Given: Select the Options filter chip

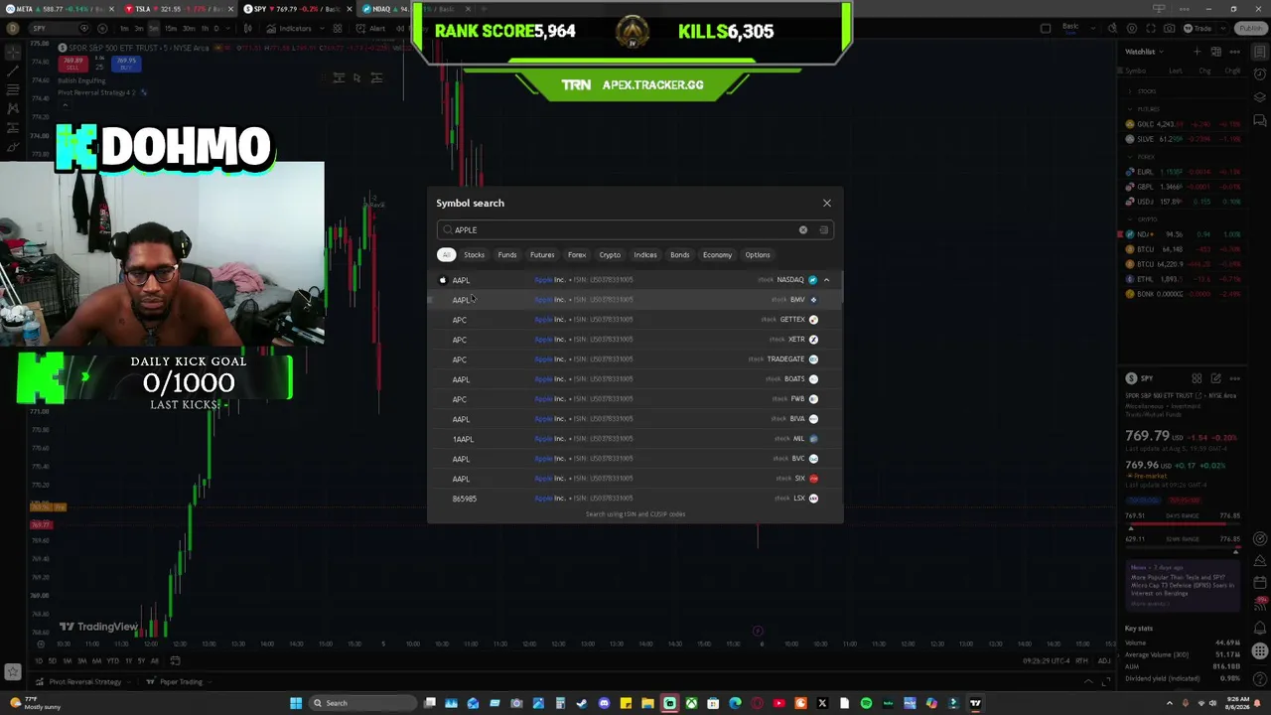Looking at the screenshot, I should click(x=758, y=255).
